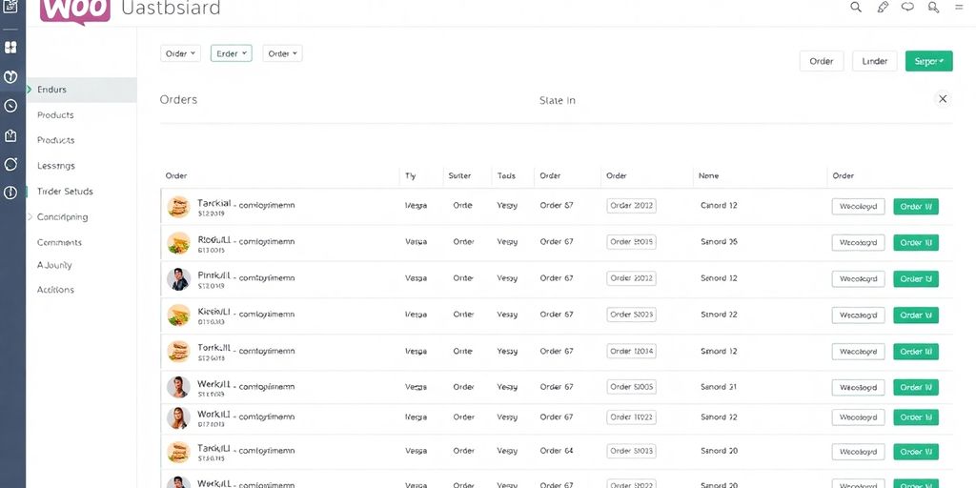Sort by the None column header
Screen dimensions: 976x488
tap(708, 176)
